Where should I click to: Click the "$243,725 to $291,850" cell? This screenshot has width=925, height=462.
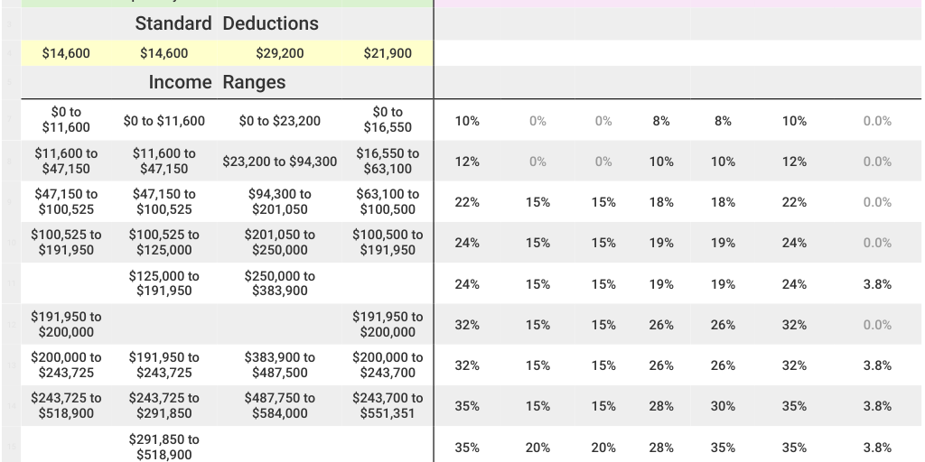tap(164, 405)
